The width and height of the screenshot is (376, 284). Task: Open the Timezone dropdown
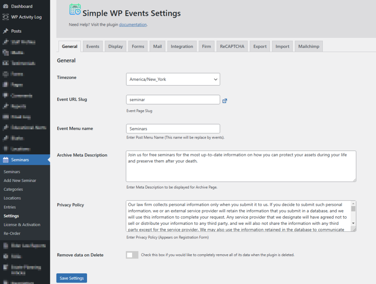click(173, 79)
